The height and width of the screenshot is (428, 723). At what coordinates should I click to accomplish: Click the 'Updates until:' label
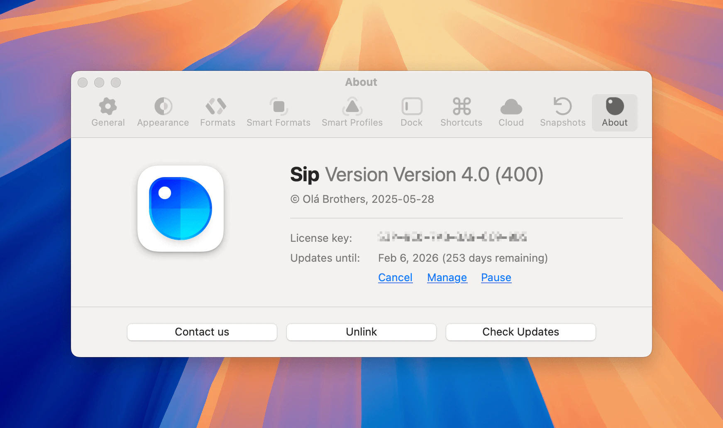coord(325,258)
